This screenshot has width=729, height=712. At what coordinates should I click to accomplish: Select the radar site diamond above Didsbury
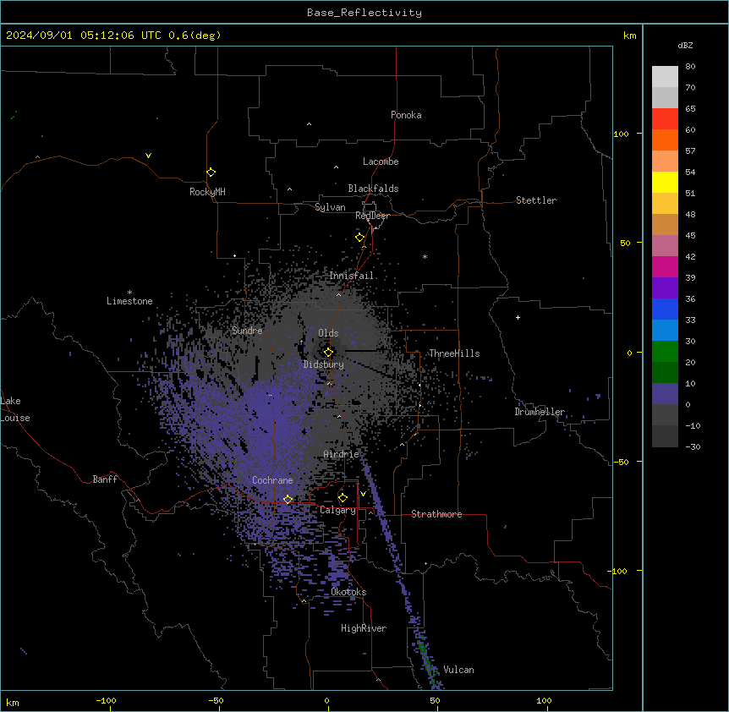tap(329, 352)
